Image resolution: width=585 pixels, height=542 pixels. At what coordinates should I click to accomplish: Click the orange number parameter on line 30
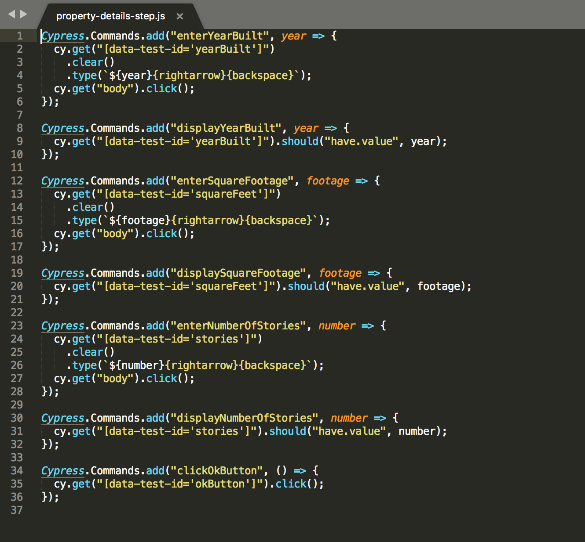pyautogui.click(x=349, y=418)
